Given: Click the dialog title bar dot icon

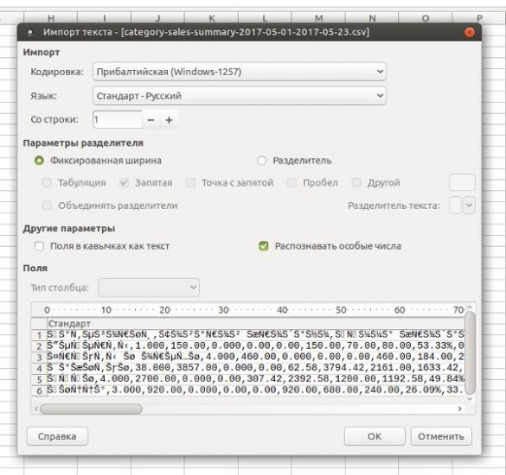Looking at the screenshot, I should tap(30, 32).
